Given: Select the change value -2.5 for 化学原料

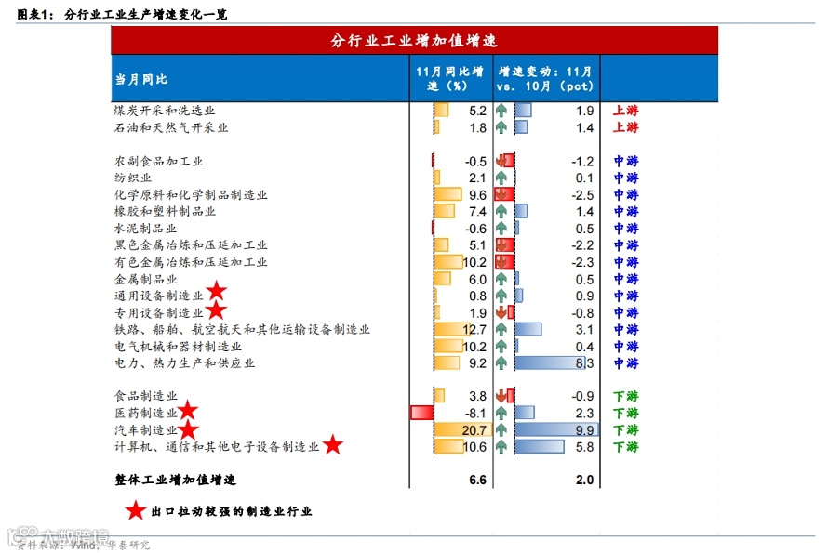Looking at the screenshot, I should (582, 194).
